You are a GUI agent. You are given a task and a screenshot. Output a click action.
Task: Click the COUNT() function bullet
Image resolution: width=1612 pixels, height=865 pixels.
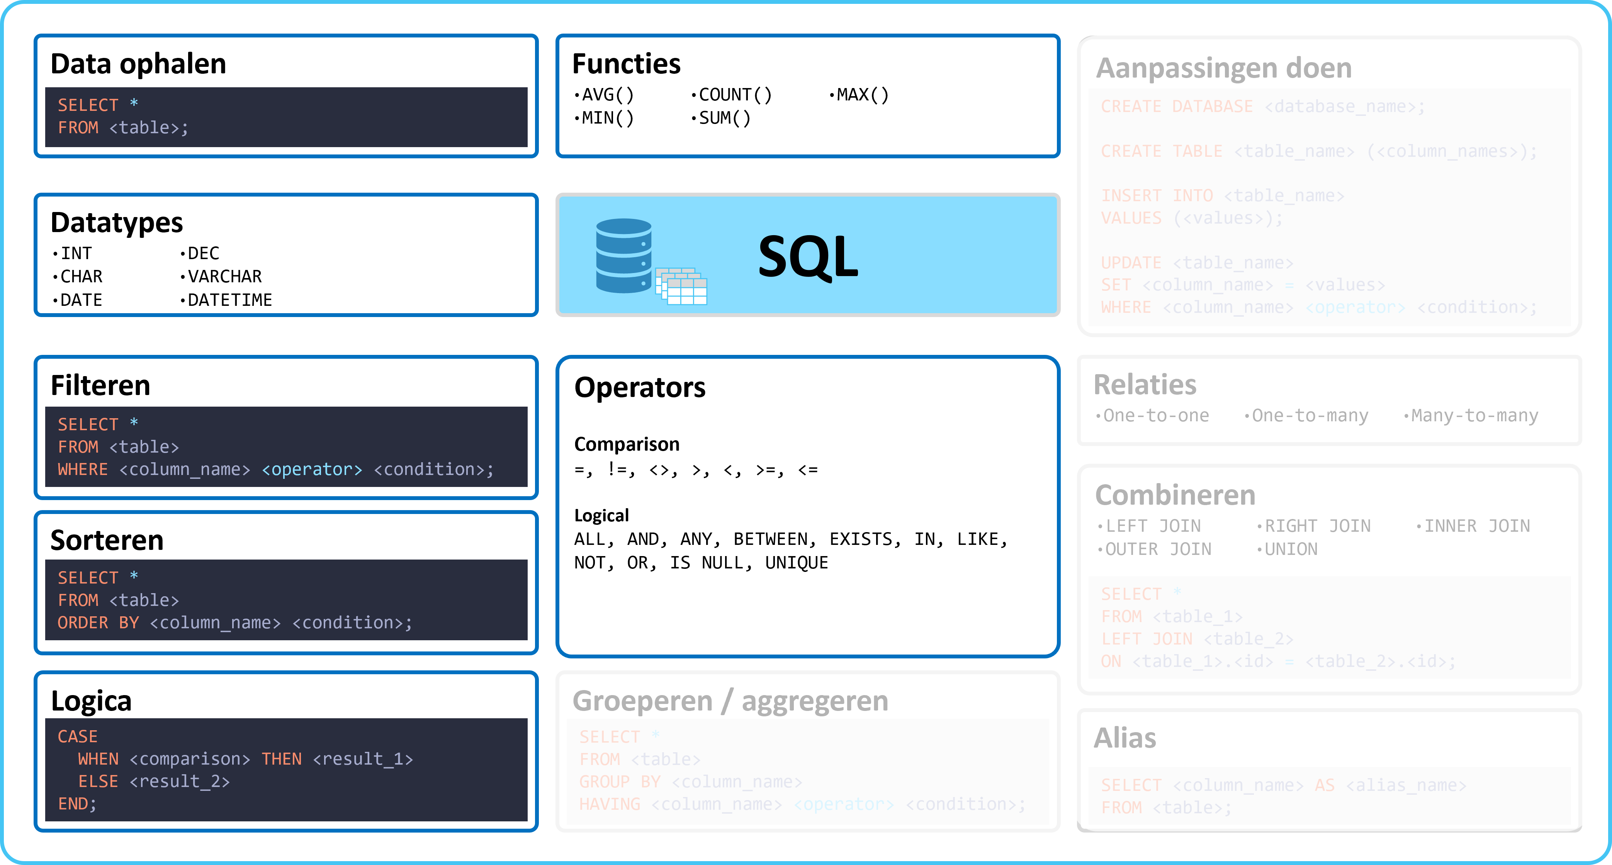point(732,95)
